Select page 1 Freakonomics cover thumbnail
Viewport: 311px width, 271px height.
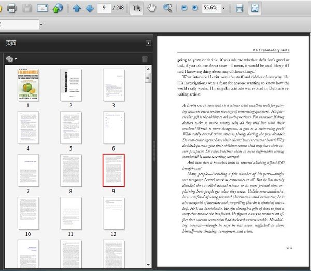tap(29, 85)
